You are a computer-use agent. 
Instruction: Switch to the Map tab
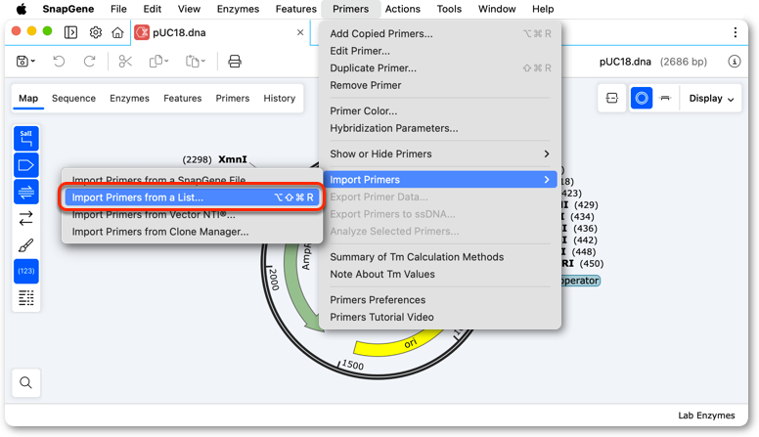(28, 98)
